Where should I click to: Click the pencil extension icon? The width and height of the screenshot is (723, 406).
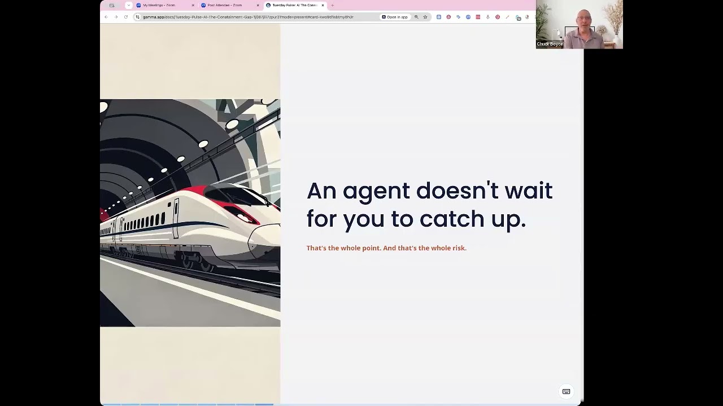[x=507, y=17]
